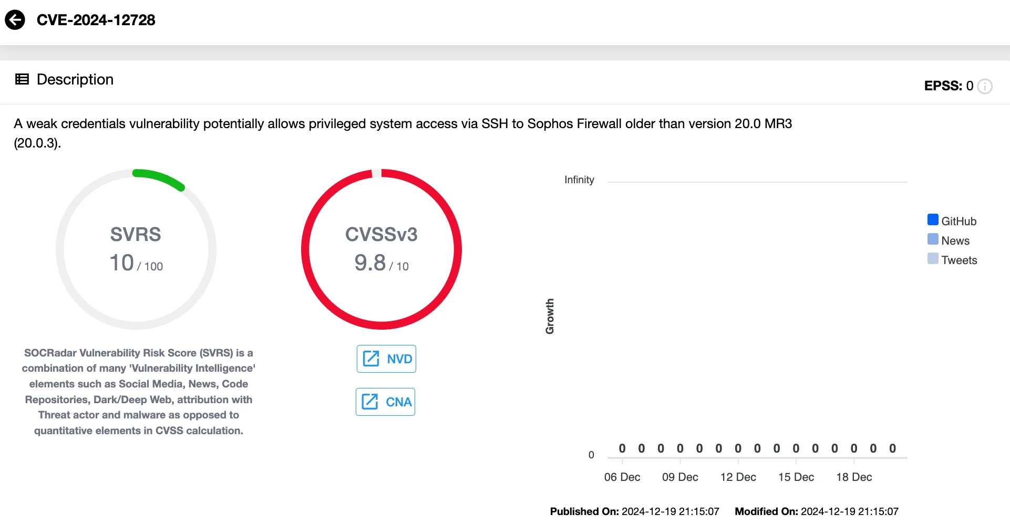Click the 10 / 100 SVRS value
This screenshot has width=1010, height=525.
pos(136,263)
